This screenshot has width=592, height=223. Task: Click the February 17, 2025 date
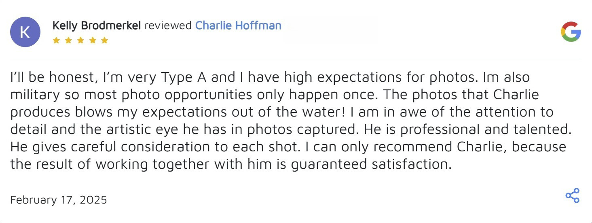pos(58,200)
